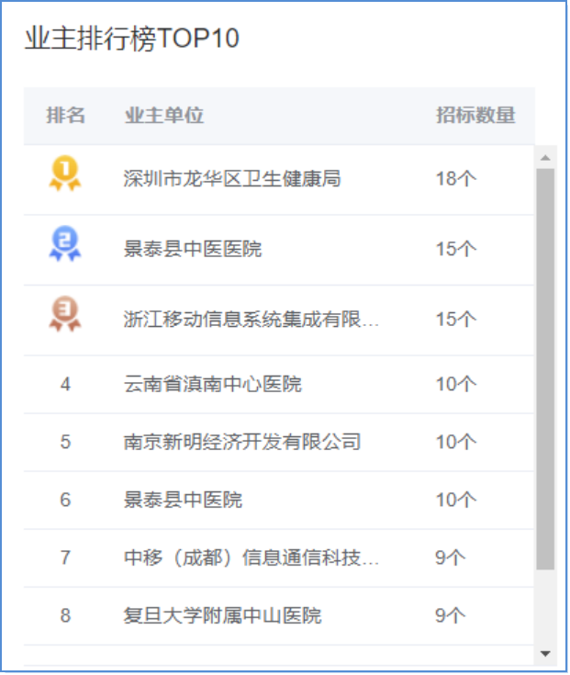570x675 pixels.
Task: Click 9个 count for 中移（成都）
Action: click(x=451, y=557)
